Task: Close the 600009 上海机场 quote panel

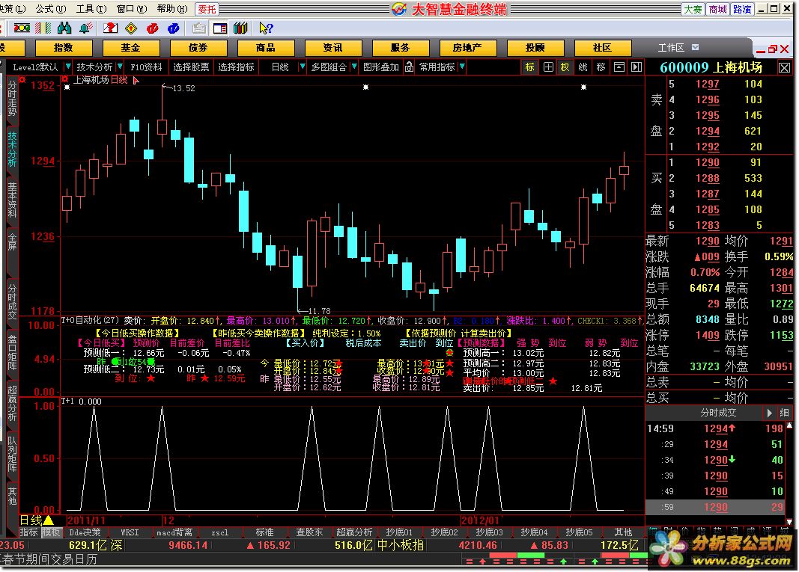Action: (784, 68)
